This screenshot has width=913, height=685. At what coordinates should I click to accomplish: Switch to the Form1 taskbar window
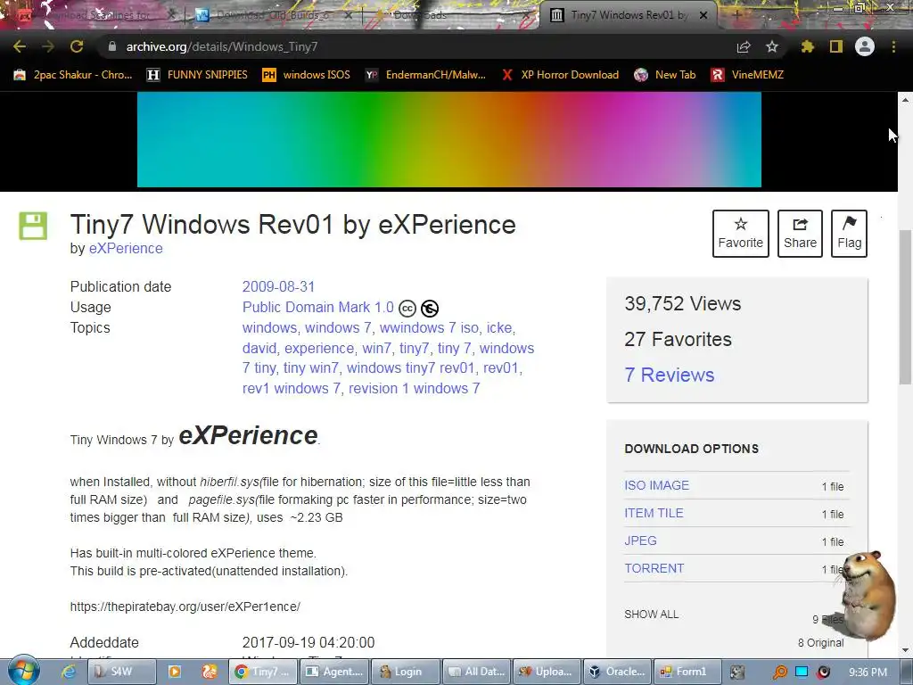click(687, 672)
